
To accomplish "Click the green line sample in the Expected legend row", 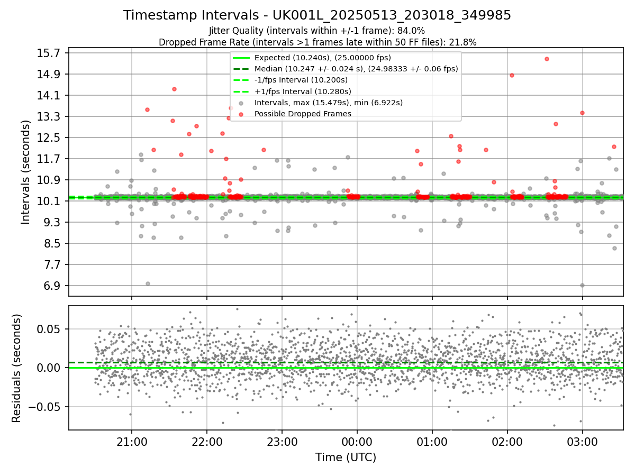I will point(241,58).
